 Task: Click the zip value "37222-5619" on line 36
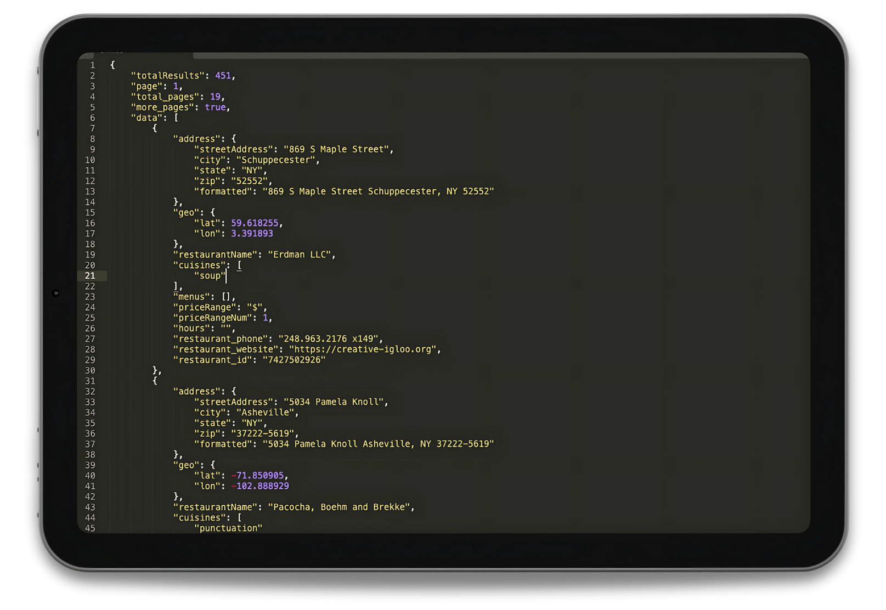(x=262, y=433)
